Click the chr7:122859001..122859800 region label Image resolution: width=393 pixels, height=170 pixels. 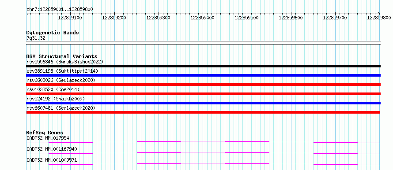click(x=60, y=10)
